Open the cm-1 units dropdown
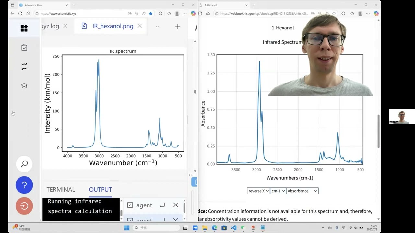Viewport: 415px width, 233px height. (278, 191)
